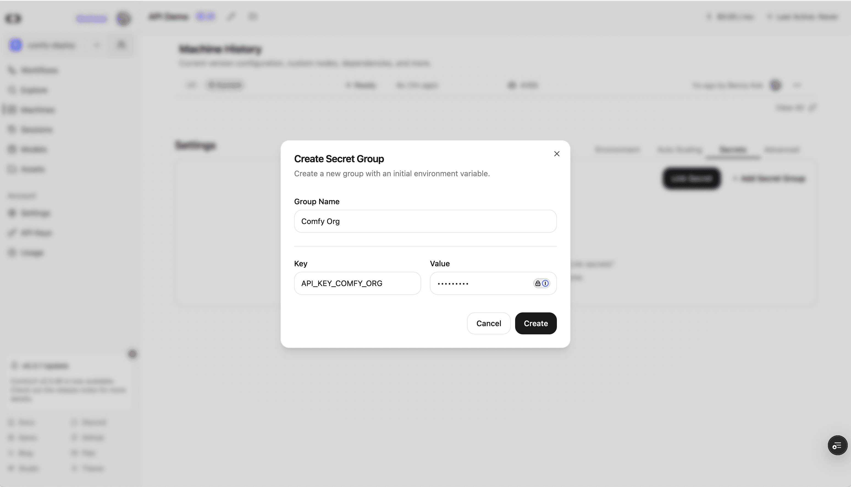Open Workflows in the sidebar

(x=39, y=70)
